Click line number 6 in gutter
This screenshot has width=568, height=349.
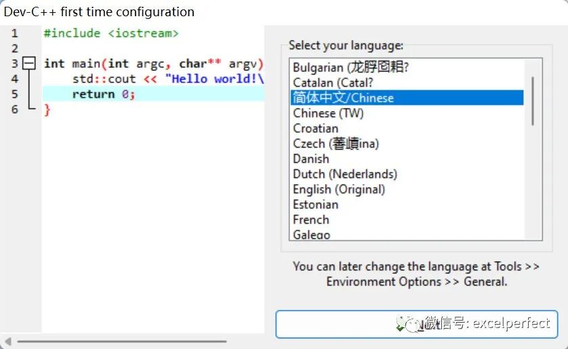pos(14,109)
